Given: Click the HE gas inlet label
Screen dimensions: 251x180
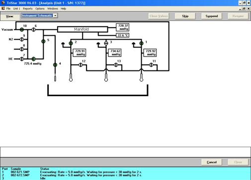Looking at the screenshot, I should 10,59.
